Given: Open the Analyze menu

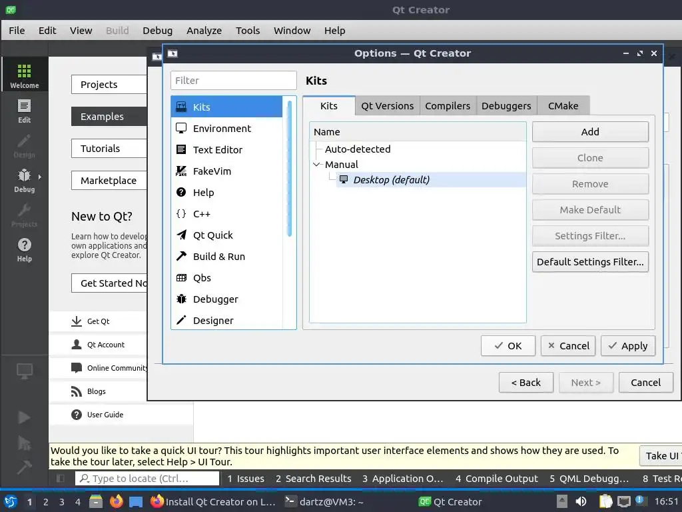Looking at the screenshot, I should (204, 31).
